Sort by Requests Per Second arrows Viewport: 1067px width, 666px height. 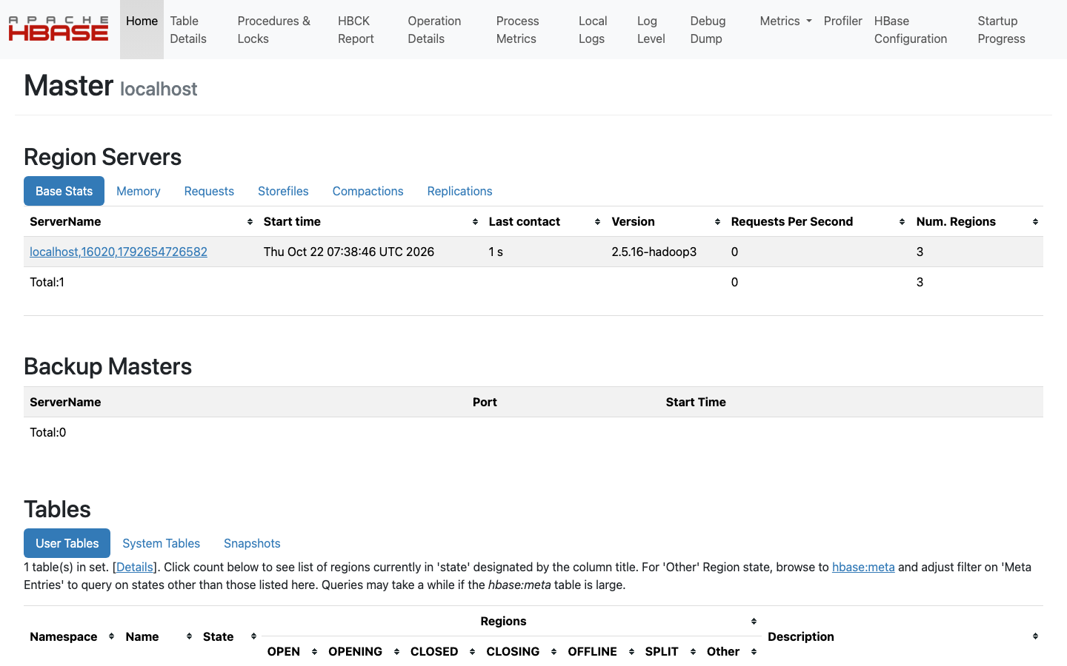point(902,222)
